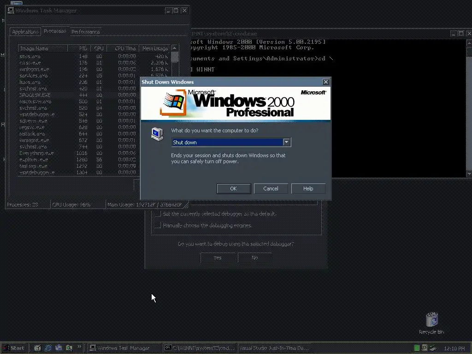Viewport: 472px width, 354px height.
Task: Click the taskbar clock showing 12:10 PM
Action: click(454, 348)
